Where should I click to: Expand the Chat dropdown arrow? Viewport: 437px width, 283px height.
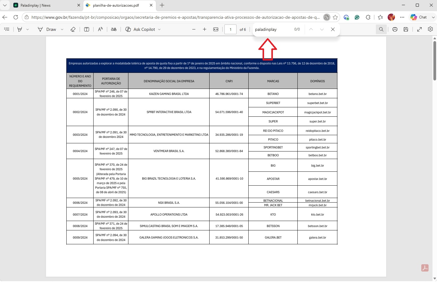[x=433, y=17]
